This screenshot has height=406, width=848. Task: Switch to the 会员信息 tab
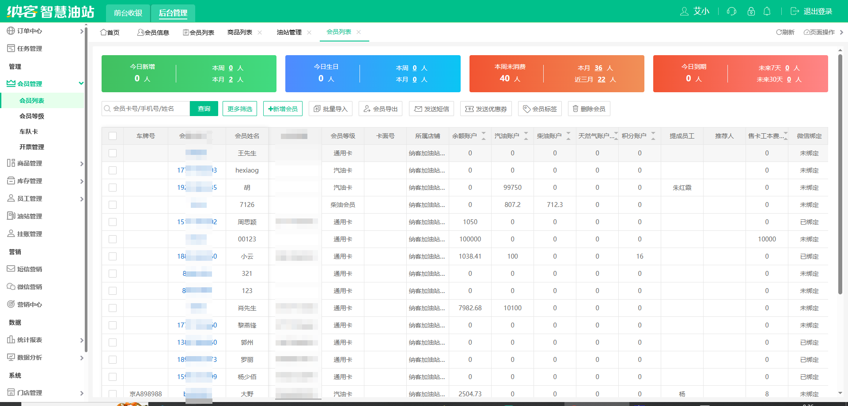[x=153, y=32]
